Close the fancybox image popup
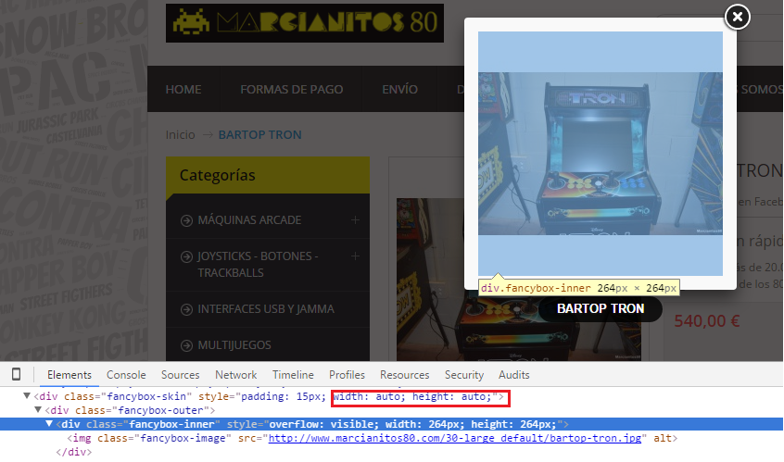The width and height of the screenshot is (784, 462). click(x=737, y=17)
